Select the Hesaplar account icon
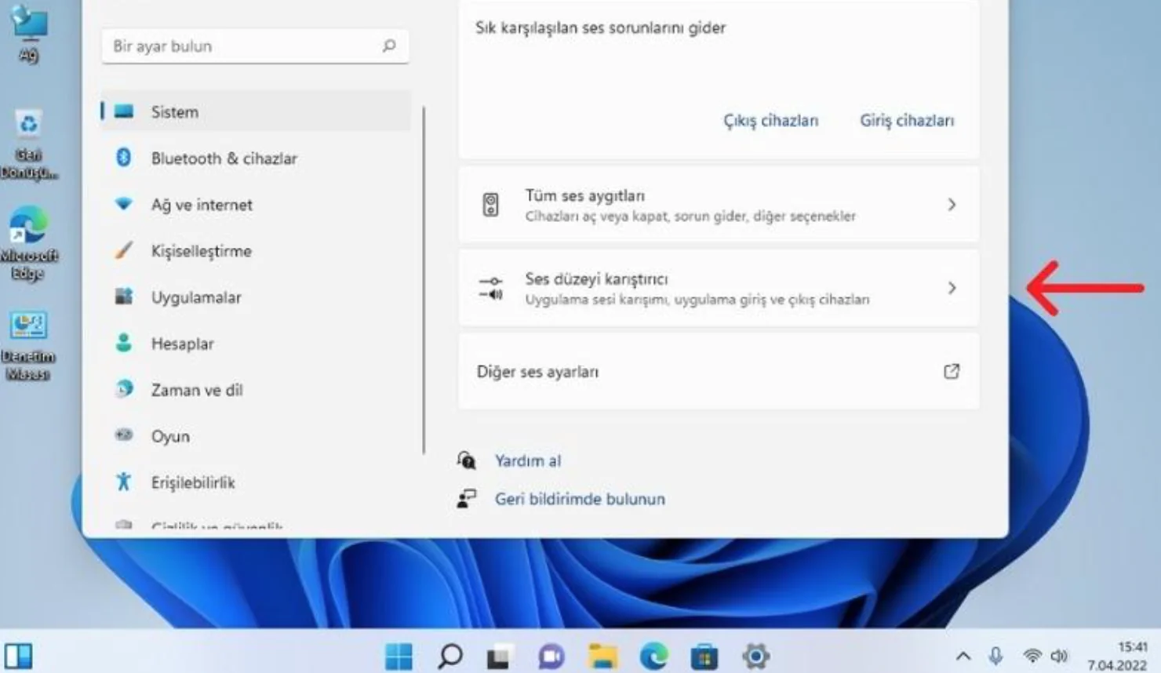The width and height of the screenshot is (1161, 673). (126, 344)
